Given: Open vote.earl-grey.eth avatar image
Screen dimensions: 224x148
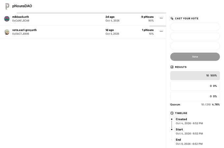Looking at the screenshot, I should pyautogui.click(x=7, y=32).
